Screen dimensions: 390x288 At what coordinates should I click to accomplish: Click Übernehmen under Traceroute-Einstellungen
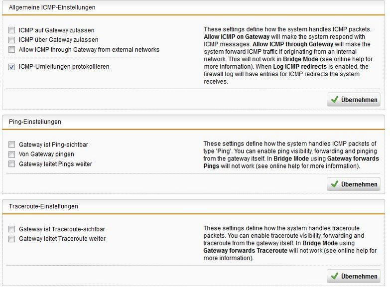point(354,276)
